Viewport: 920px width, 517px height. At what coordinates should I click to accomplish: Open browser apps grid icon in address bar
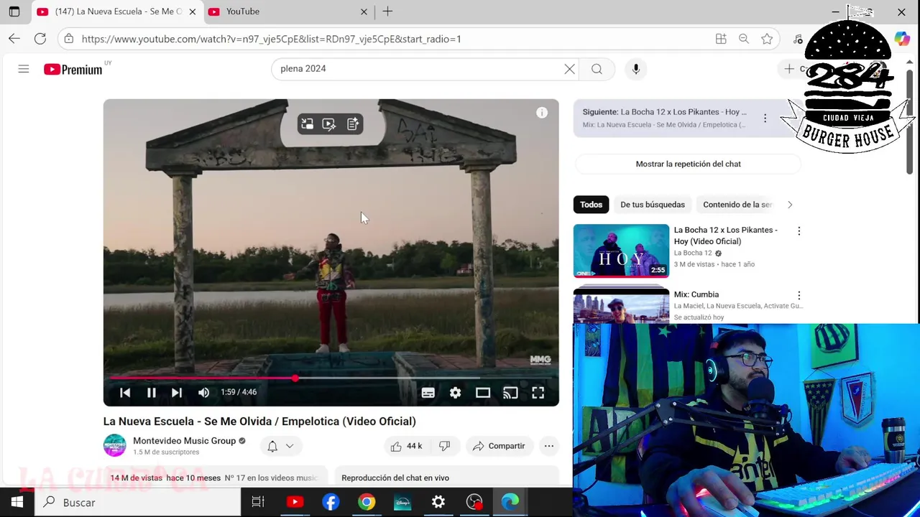pyautogui.click(x=721, y=39)
